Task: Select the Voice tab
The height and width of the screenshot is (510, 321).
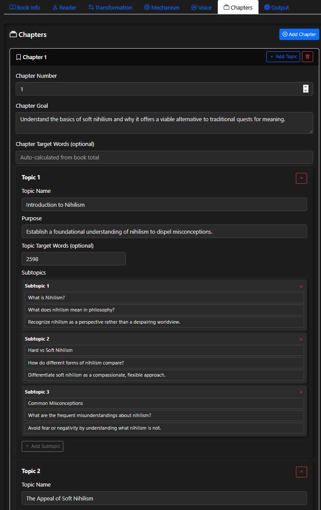Action: point(201,7)
